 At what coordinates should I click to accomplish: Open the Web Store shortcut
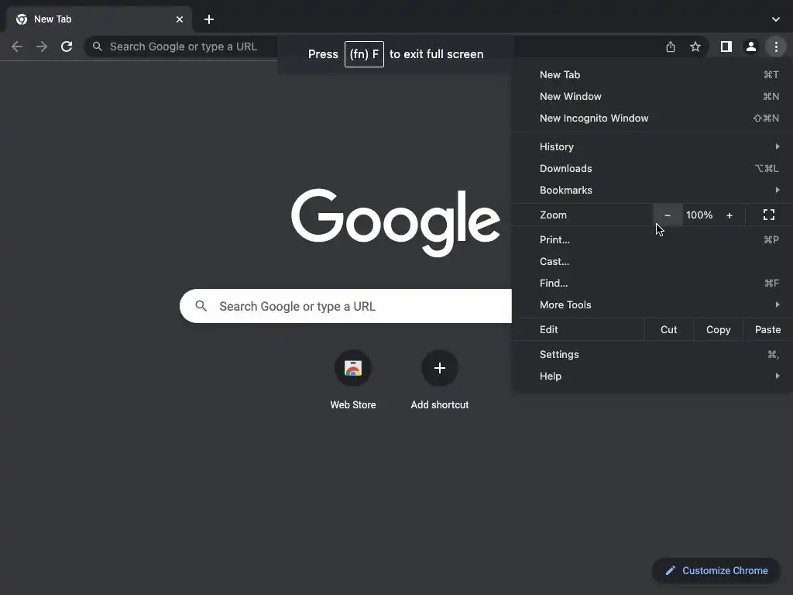pos(353,379)
